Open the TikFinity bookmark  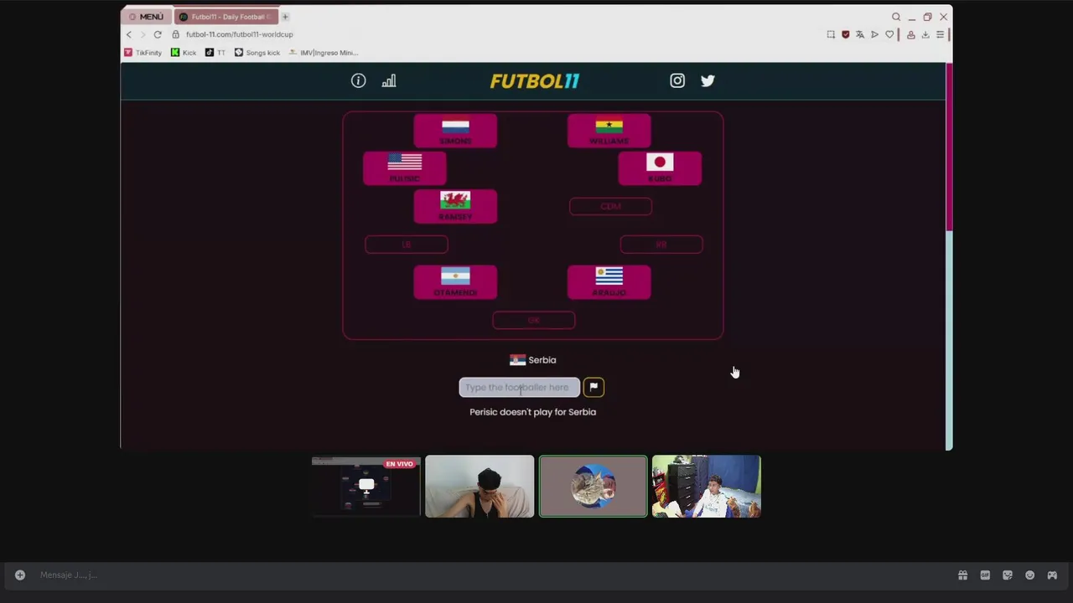143,52
